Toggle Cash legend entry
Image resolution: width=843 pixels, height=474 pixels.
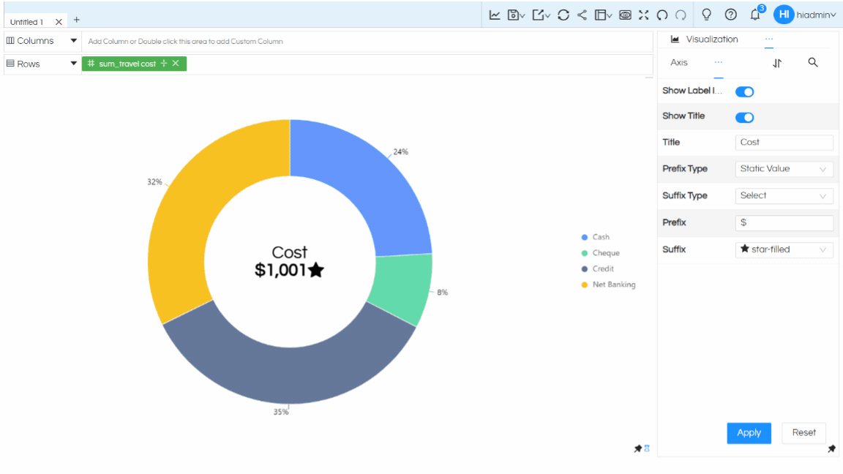pos(596,237)
